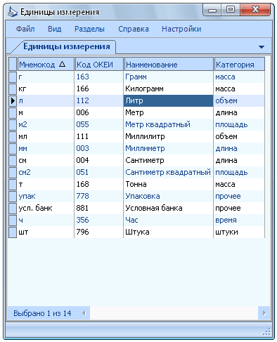Sort by the Наименование column header
The image size is (277, 342).
(169, 64)
